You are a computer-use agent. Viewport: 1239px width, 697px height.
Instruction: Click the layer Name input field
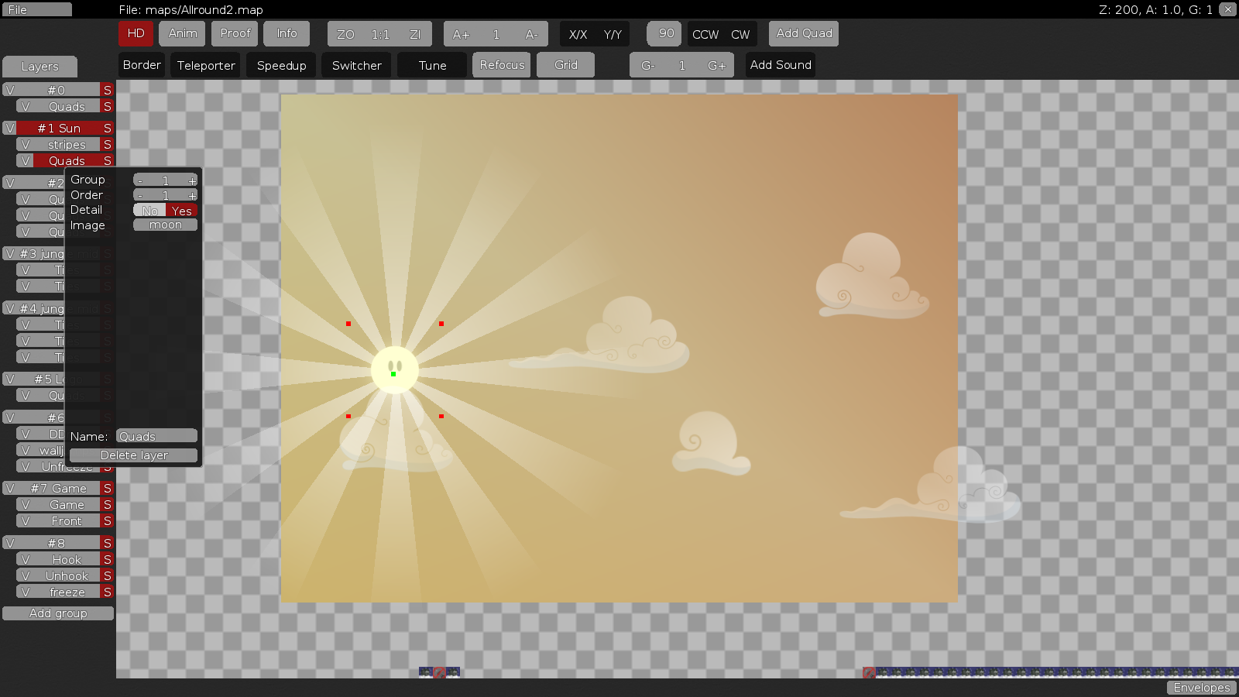(156, 436)
